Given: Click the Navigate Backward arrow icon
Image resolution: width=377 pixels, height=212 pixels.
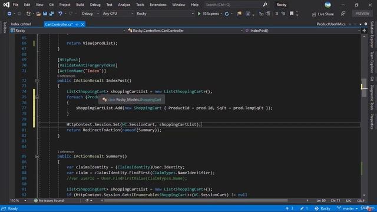Looking at the screenshot, I should coord(9,14).
